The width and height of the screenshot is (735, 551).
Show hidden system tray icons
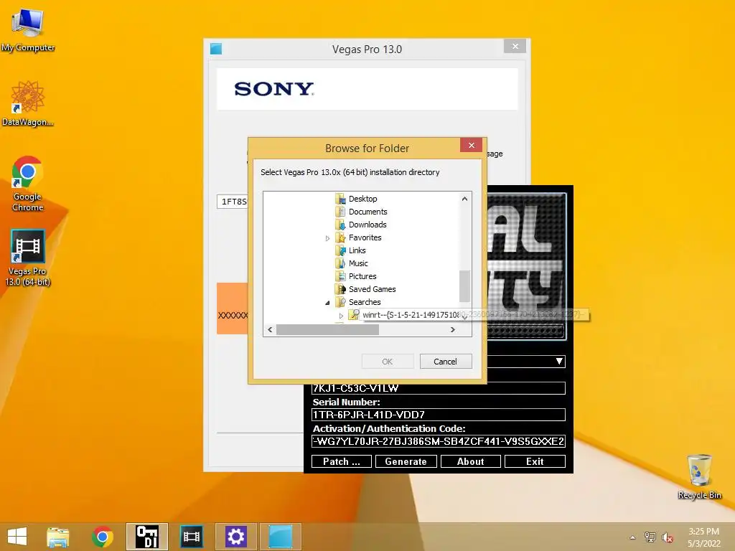click(632, 537)
